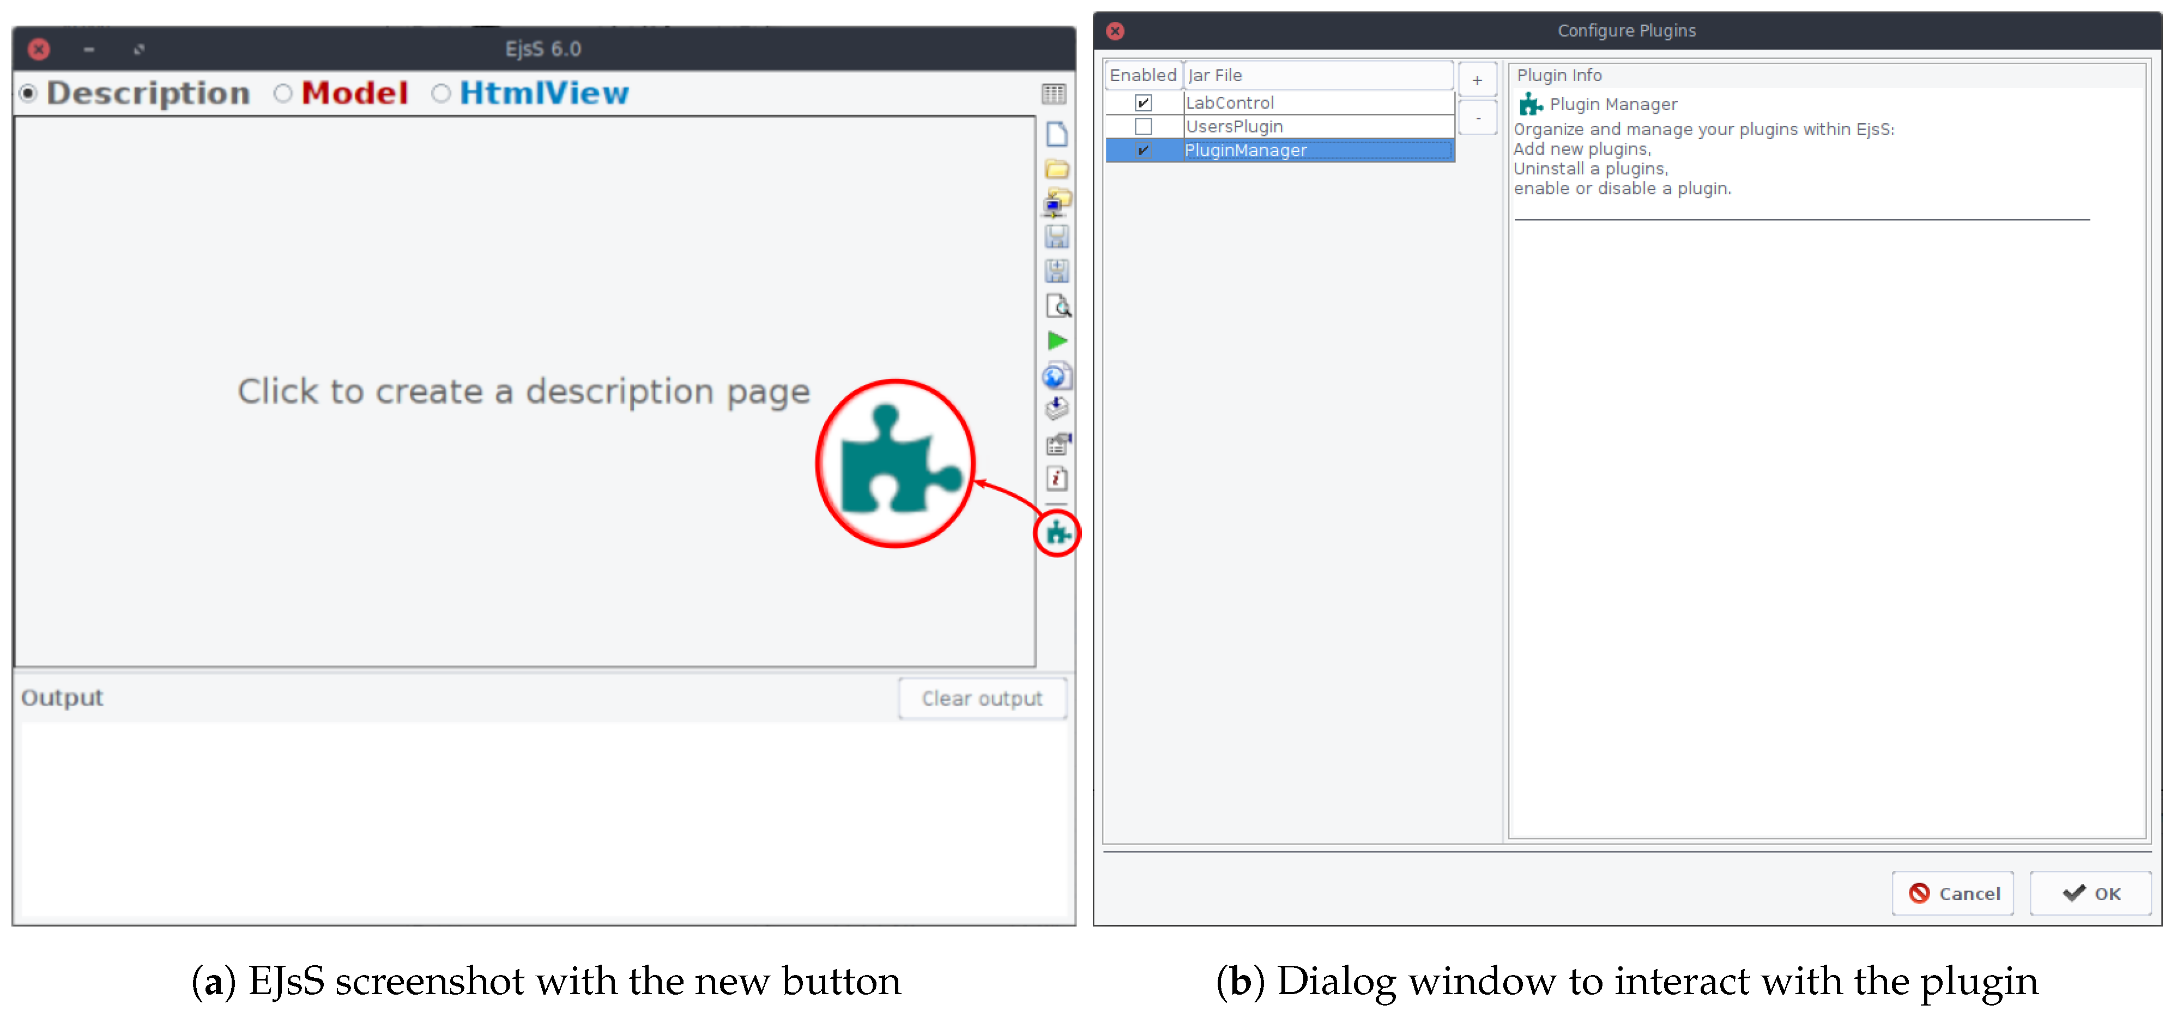Click the table grid icon at top
Screen dimensions: 2177x1017
pyautogui.click(x=1053, y=94)
